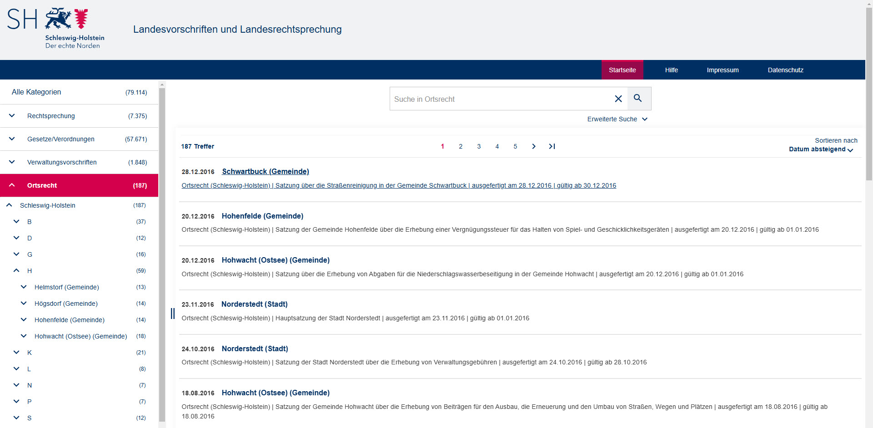Open Hohwacht result dated 20.12.2016
Viewport: 873px width, 428px height.
(x=276, y=260)
